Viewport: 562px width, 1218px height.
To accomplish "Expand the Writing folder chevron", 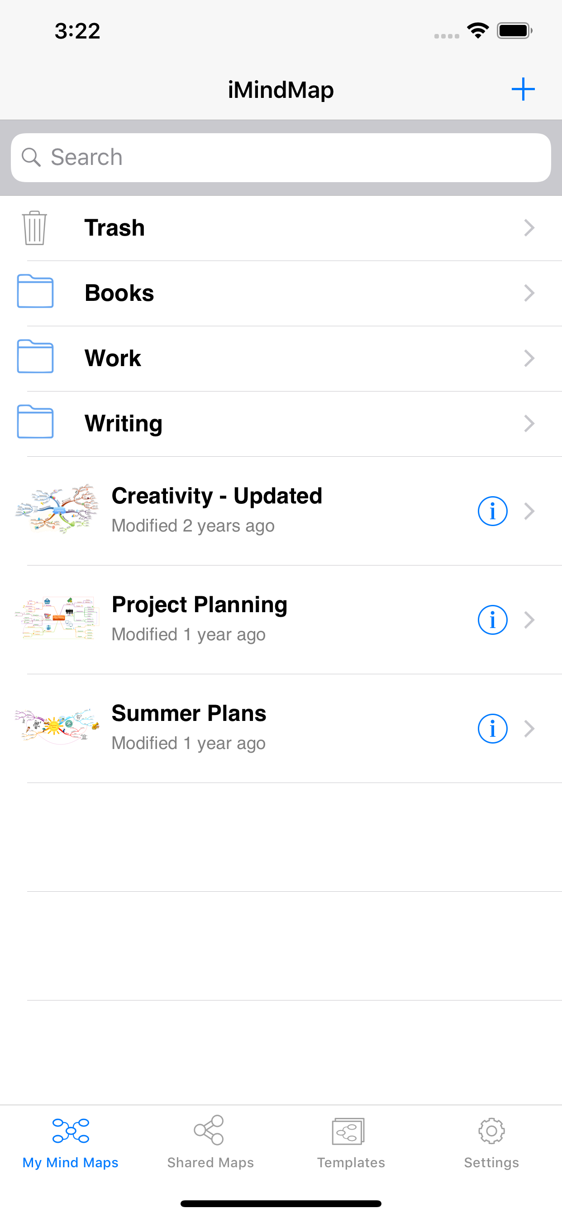I will 529,424.
